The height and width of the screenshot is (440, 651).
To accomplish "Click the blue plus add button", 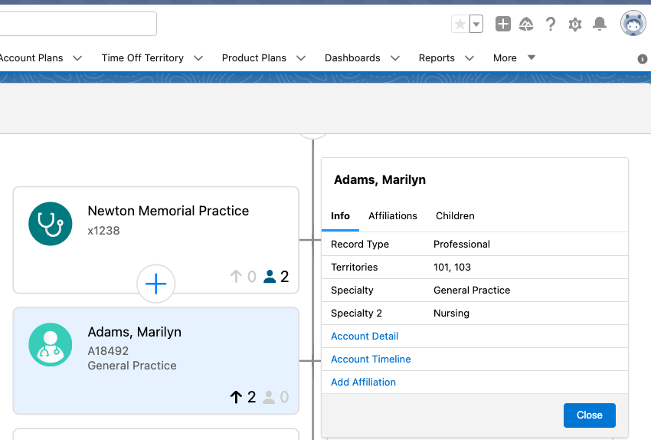I will point(156,284).
